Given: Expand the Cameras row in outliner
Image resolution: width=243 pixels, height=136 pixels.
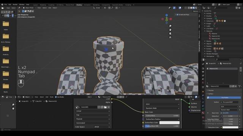Looking at the screenshot, I should (205, 19).
